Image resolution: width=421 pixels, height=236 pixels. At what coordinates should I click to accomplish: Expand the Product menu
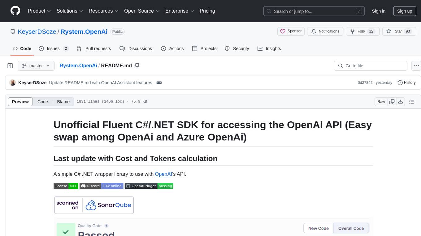[x=39, y=11]
